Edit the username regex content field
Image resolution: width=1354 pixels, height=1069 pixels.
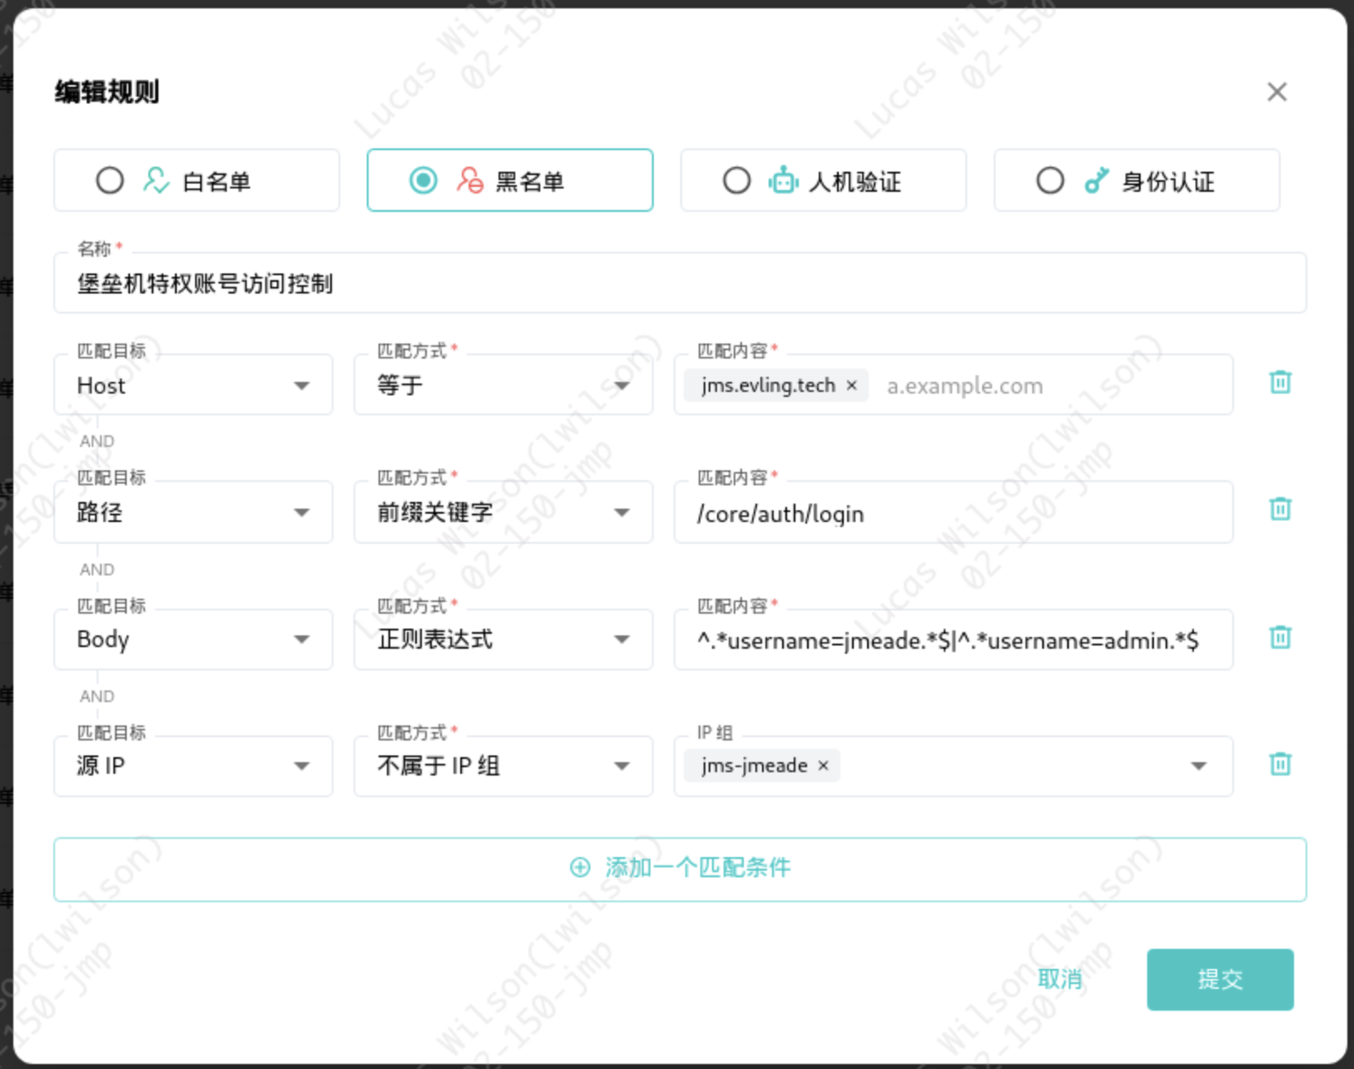(954, 640)
